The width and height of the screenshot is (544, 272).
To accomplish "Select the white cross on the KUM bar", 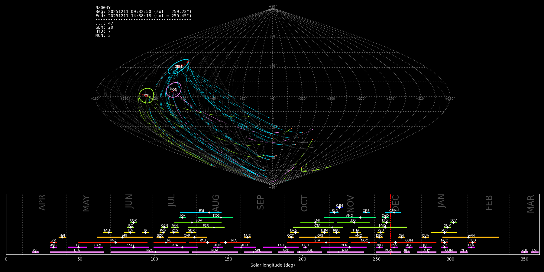I will point(339,208).
